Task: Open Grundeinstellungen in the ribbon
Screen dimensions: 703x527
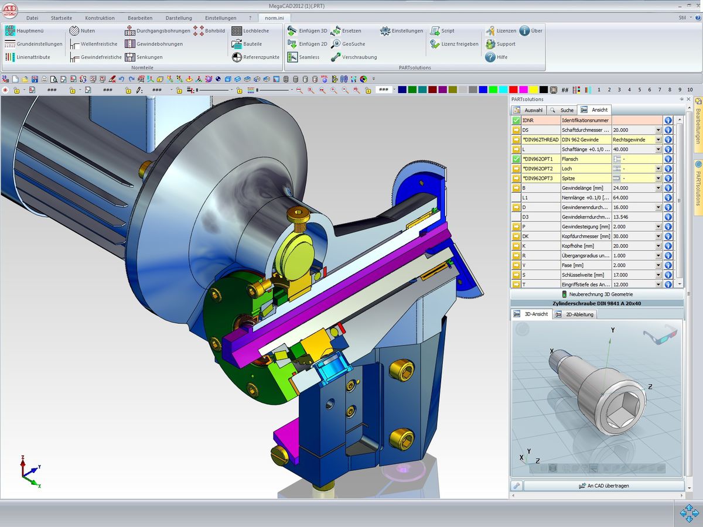Action: point(33,44)
